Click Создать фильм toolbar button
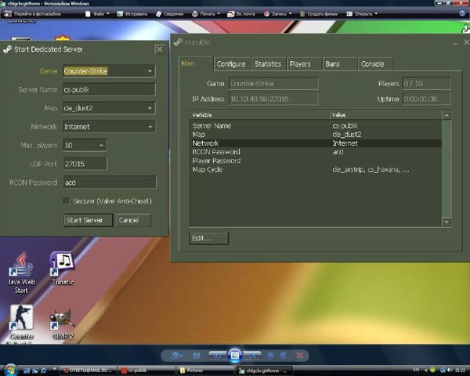 click(319, 14)
